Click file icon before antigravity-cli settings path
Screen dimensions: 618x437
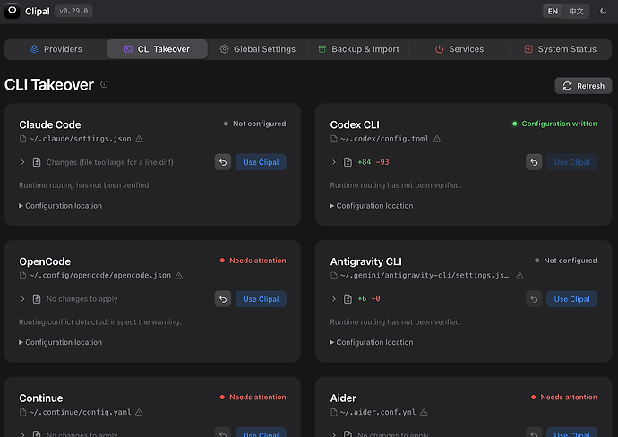pos(334,276)
